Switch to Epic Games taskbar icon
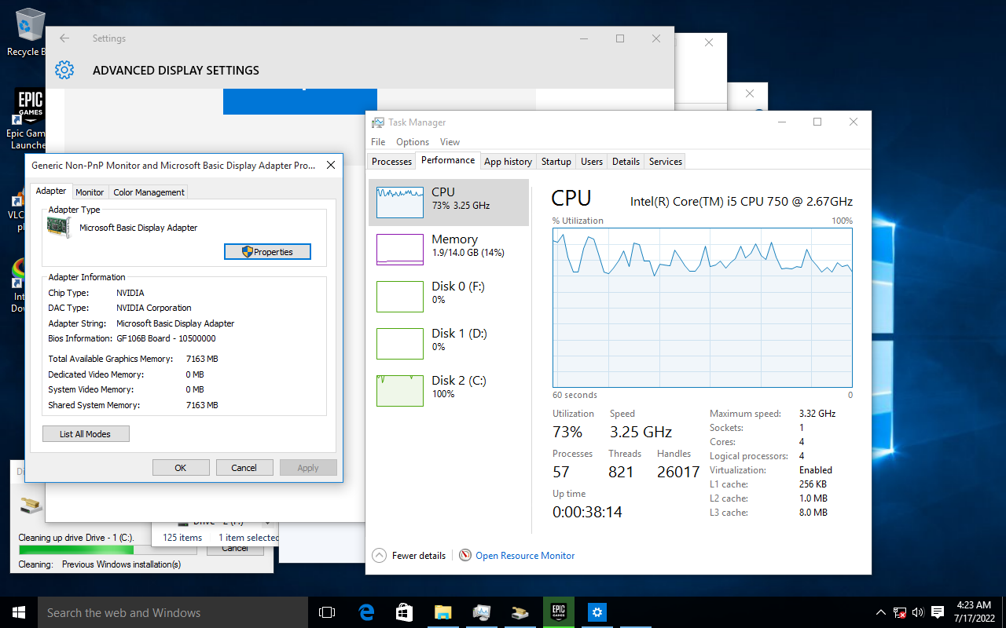The image size is (1006, 628). tap(559, 612)
